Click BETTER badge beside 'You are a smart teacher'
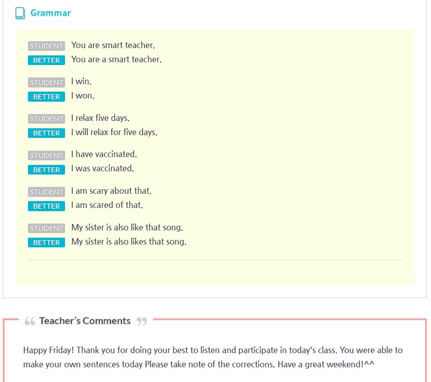This screenshot has width=431, height=382. 46,60
